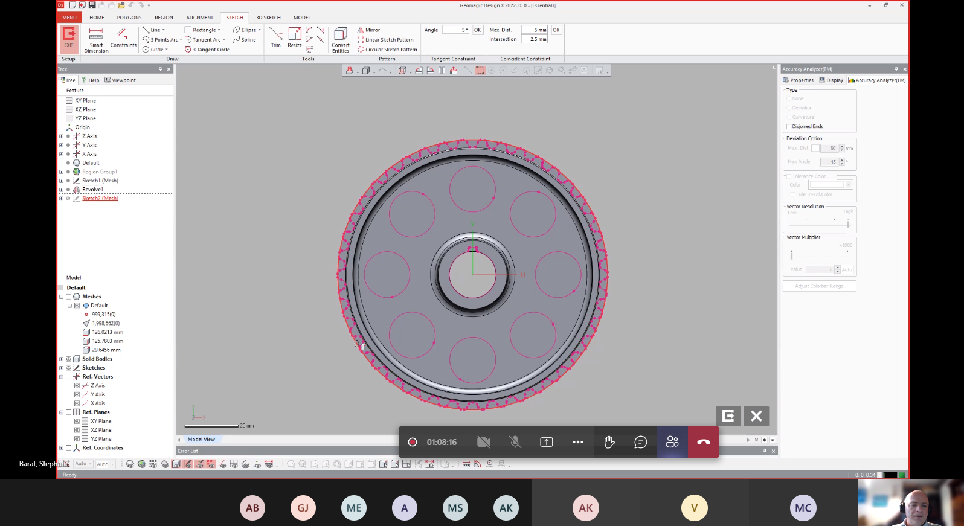This screenshot has width=964, height=526.
Task: Raise hand in the meeting toolbar
Action: coord(609,442)
